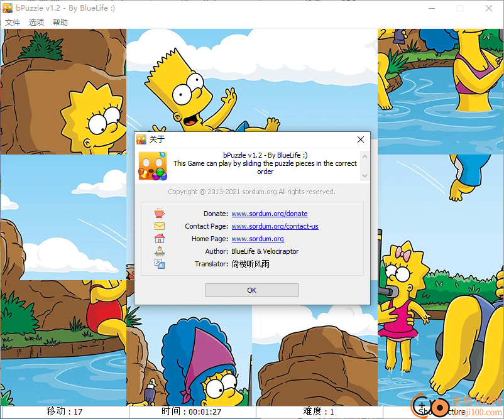Screen dimensions: 504x419
Task: Click the Marge purple scarf puzzle tile
Action: coord(189,355)
